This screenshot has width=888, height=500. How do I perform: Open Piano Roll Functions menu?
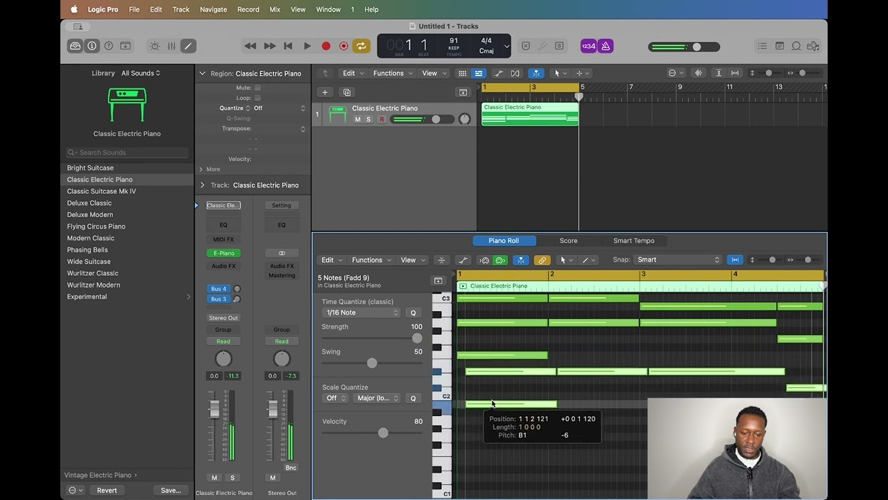371,260
